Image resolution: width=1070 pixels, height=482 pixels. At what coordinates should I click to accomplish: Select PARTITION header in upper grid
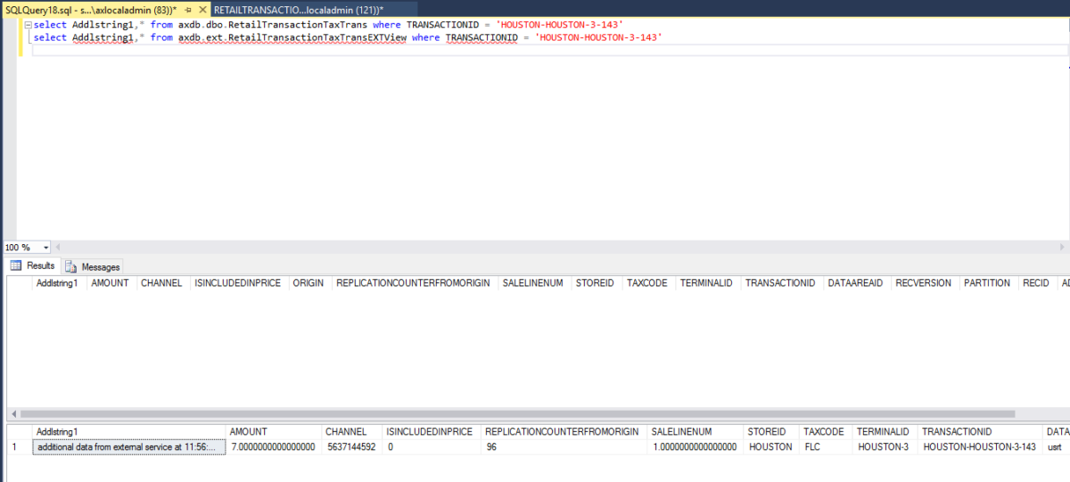tap(987, 282)
